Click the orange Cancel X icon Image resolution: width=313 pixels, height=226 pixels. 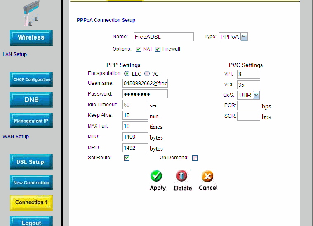pos(207,176)
